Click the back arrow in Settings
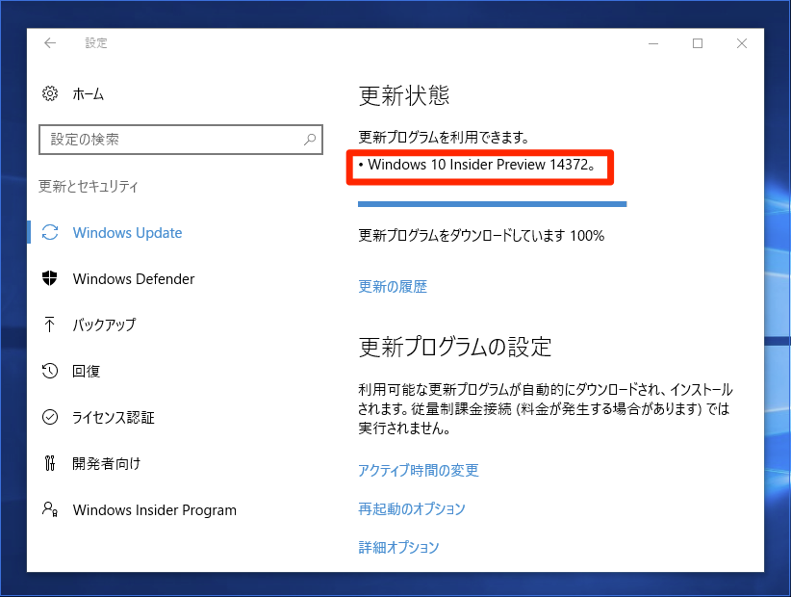791x597 pixels. pos(50,43)
